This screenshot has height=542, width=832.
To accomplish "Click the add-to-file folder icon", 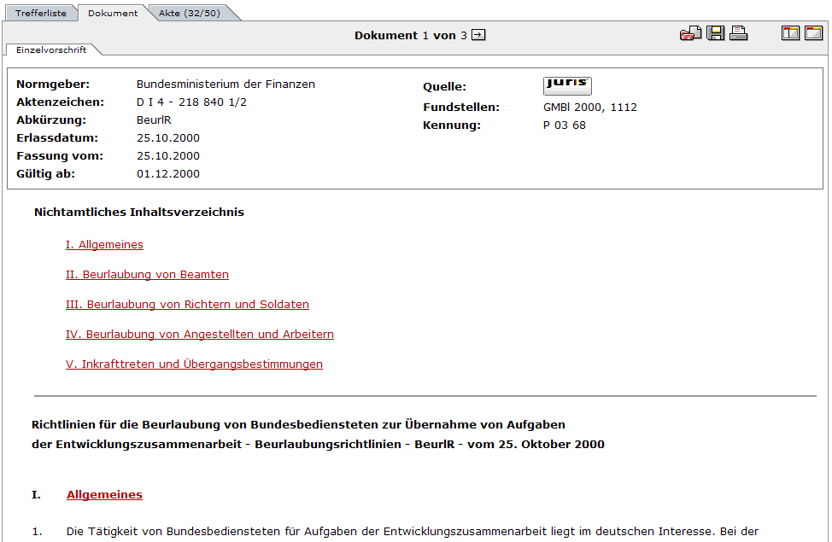I will click(x=690, y=34).
